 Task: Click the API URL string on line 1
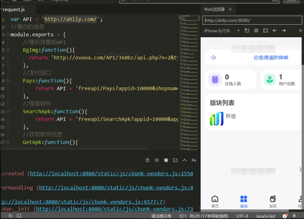[71, 19]
